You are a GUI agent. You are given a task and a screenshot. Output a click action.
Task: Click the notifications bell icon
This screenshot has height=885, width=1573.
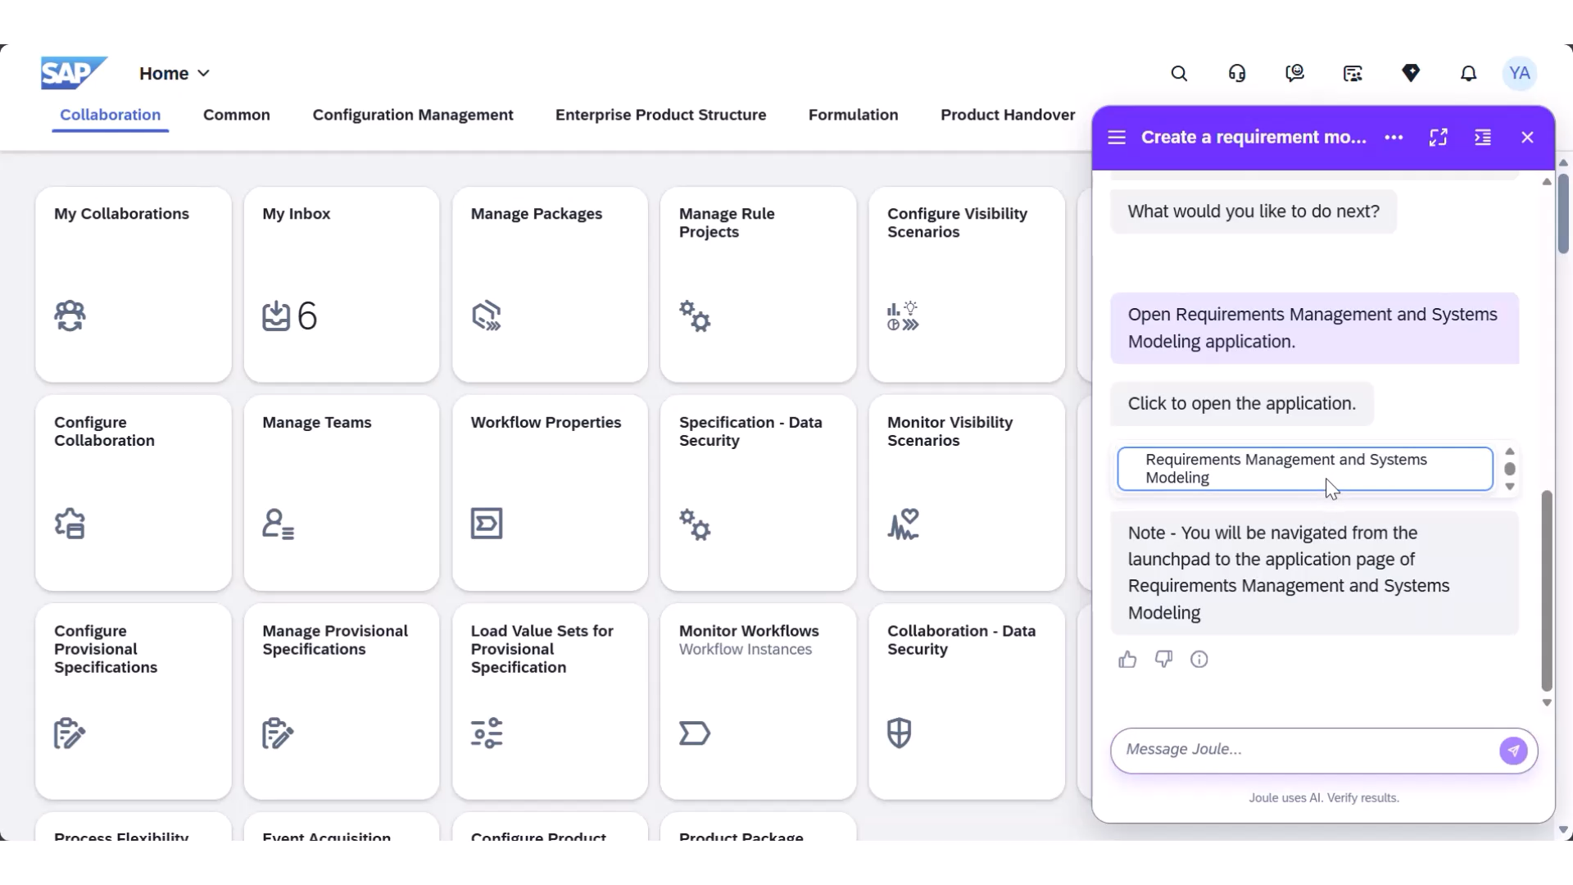1468,74
